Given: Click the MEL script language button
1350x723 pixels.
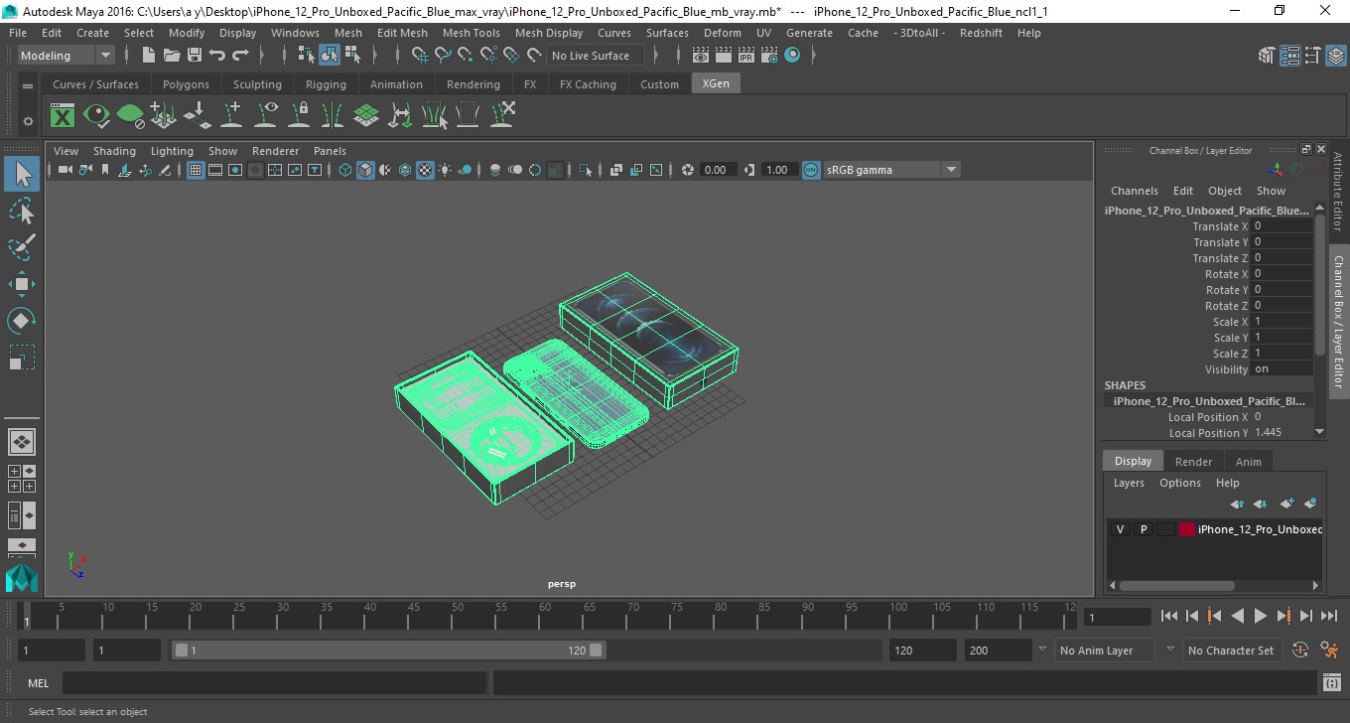Looking at the screenshot, I should [x=38, y=682].
